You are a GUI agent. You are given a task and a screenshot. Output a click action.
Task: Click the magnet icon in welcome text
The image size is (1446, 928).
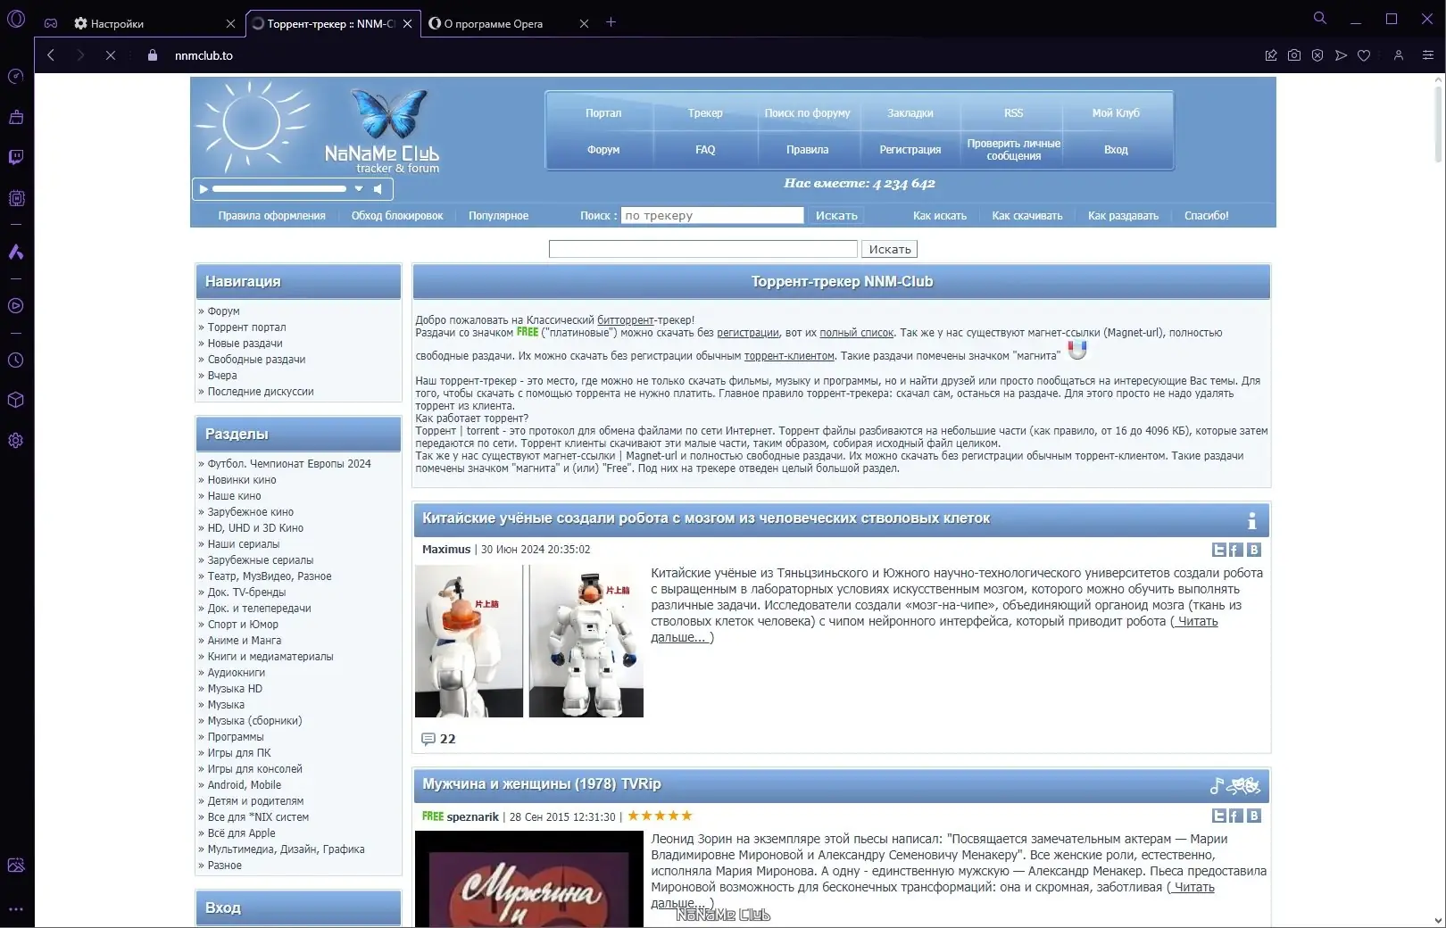1077,351
